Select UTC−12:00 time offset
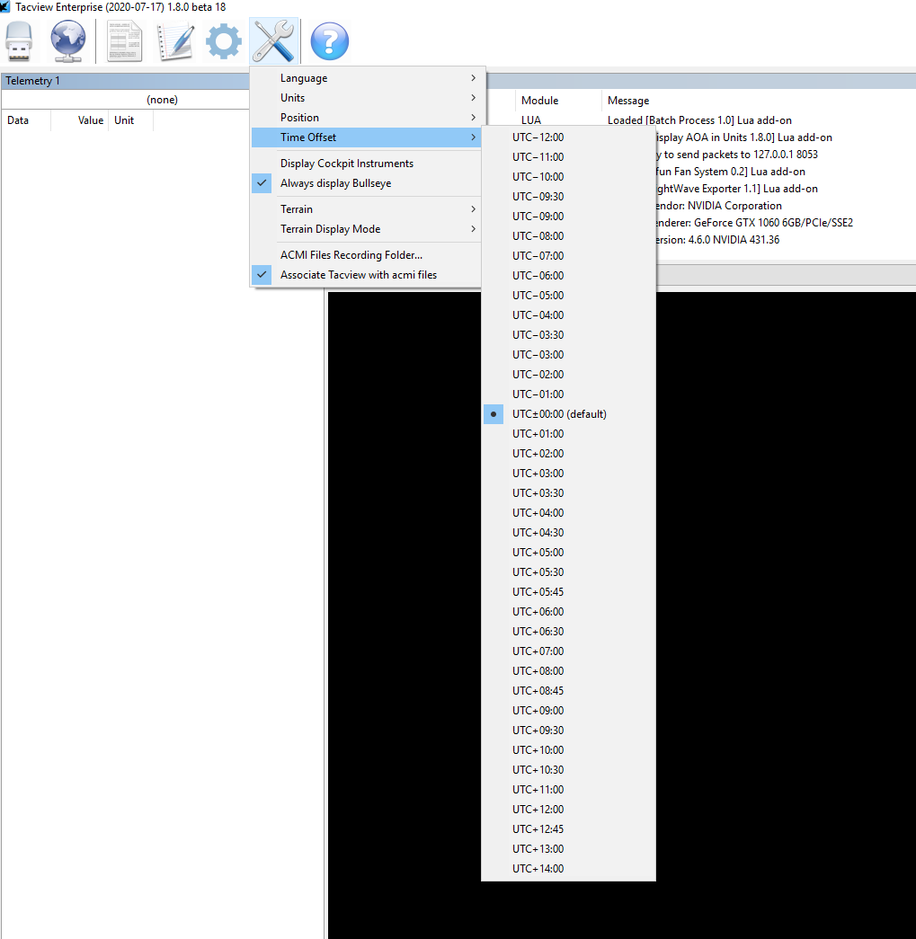This screenshot has height=939, width=916. 568,137
